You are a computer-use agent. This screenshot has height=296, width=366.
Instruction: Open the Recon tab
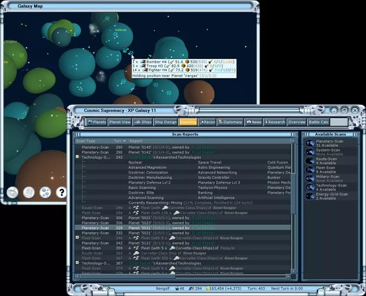click(x=208, y=122)
